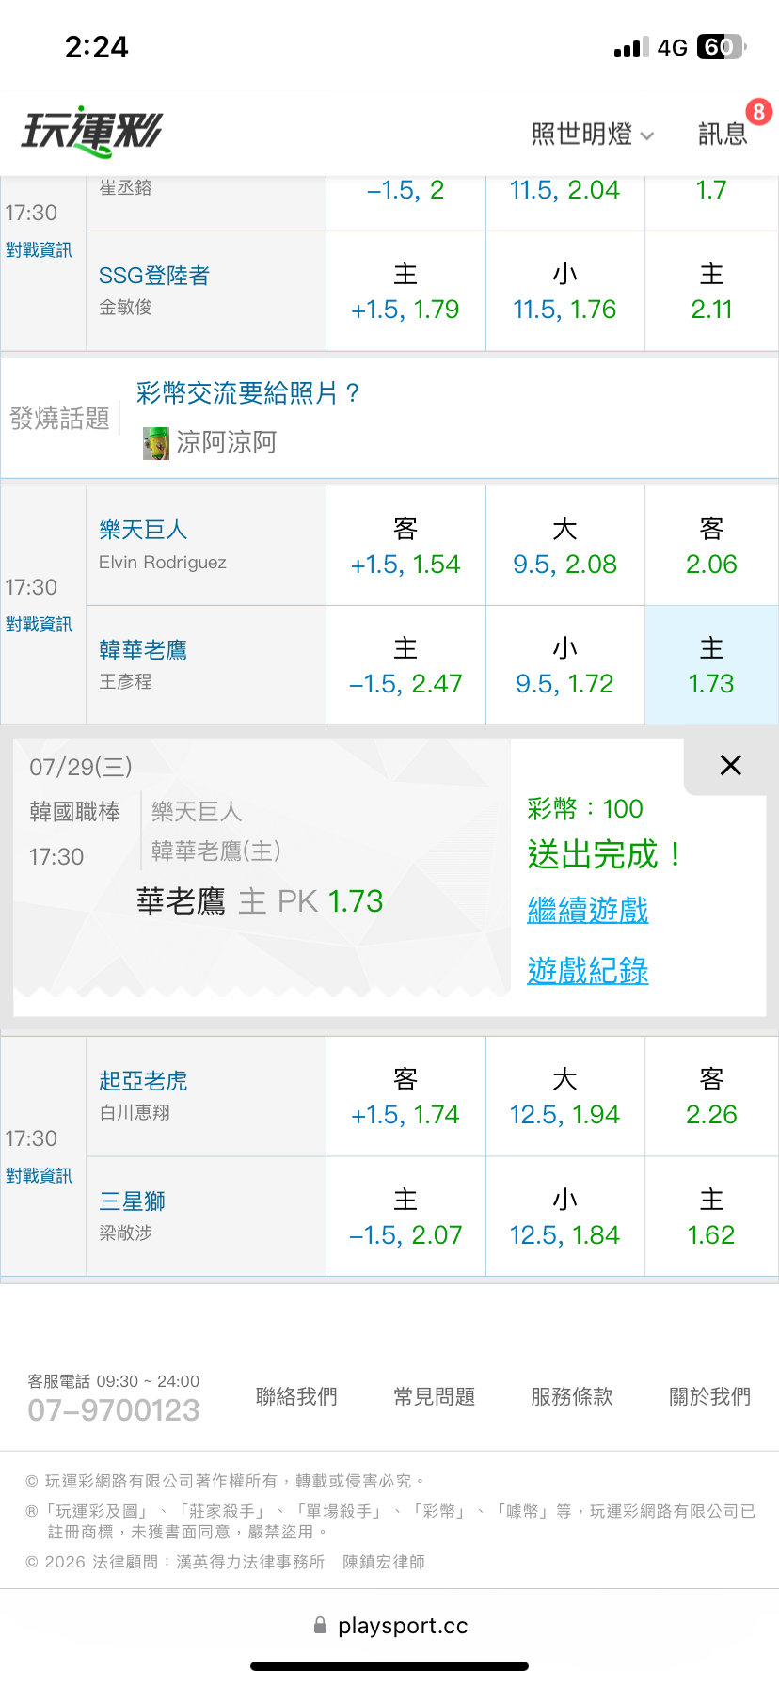The height and width of the screenshot is (1686, 779).
Task: Open 樂天巨人 team link
Action: 143,530
